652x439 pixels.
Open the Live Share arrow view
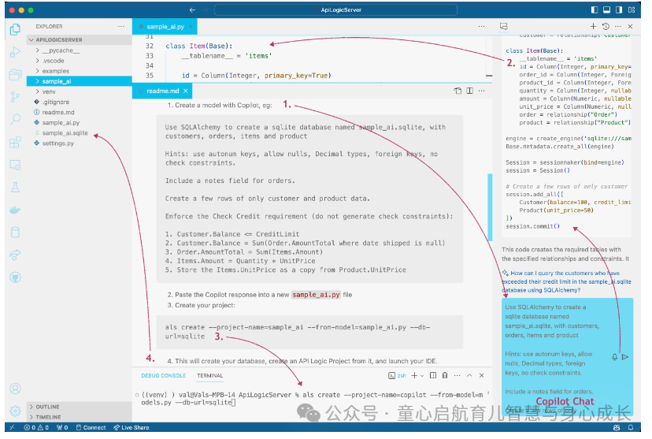coord(16,255)
